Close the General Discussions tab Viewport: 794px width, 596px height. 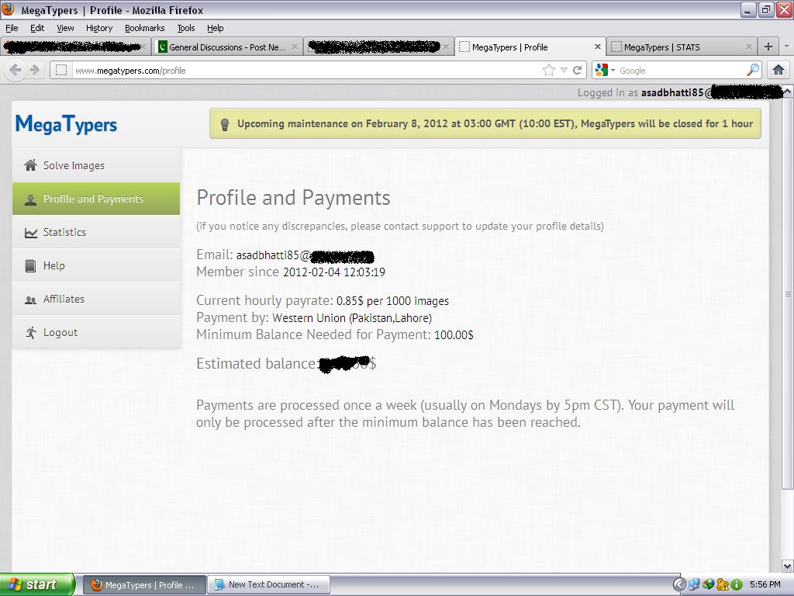coord(295,47)
